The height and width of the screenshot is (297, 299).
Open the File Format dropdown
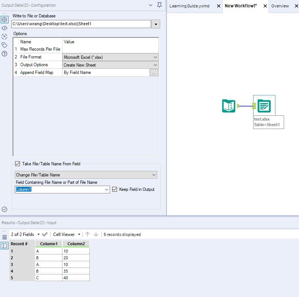click(x=155, y=57)
